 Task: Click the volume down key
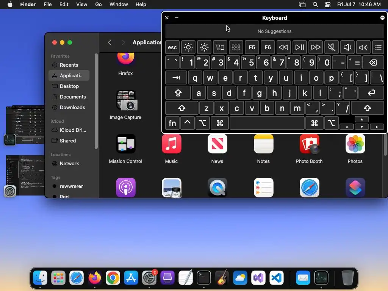pyautogui.click(x=347, y=47)
